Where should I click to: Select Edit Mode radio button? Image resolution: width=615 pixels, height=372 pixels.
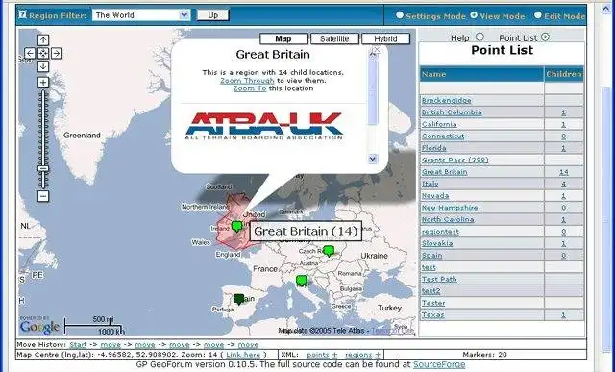tap(538, 15)
